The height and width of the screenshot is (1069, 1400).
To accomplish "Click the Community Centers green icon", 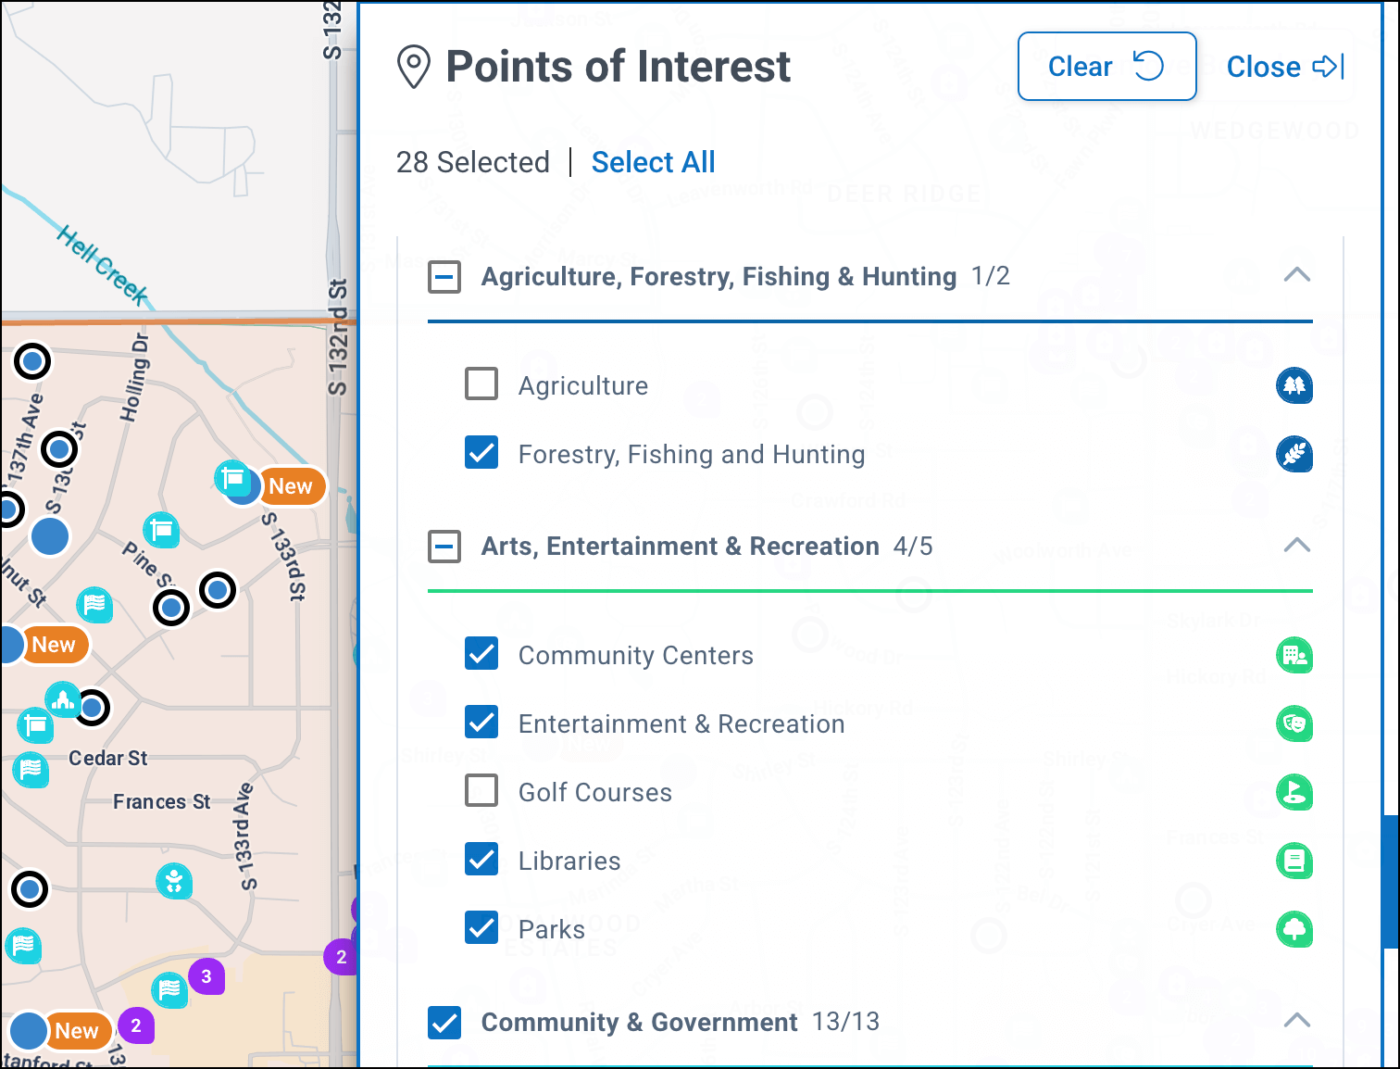I will click(1294, 656).
